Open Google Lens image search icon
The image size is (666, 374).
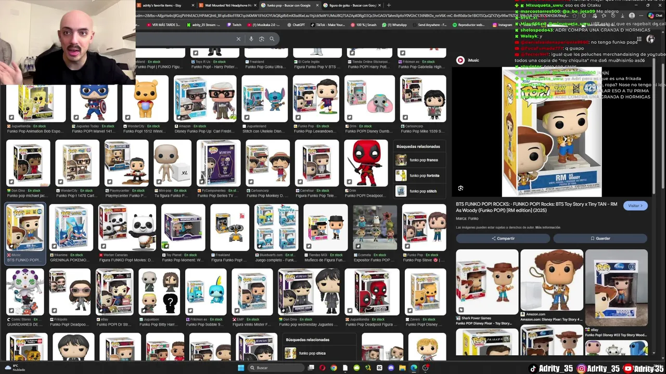(262, 39)
